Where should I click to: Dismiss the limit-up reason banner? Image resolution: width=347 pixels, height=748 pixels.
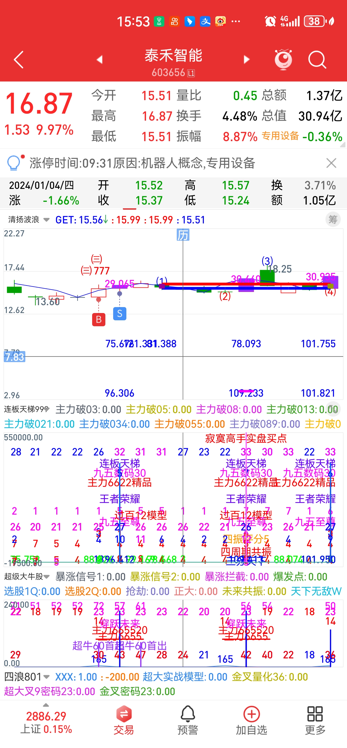click(331, 163)
